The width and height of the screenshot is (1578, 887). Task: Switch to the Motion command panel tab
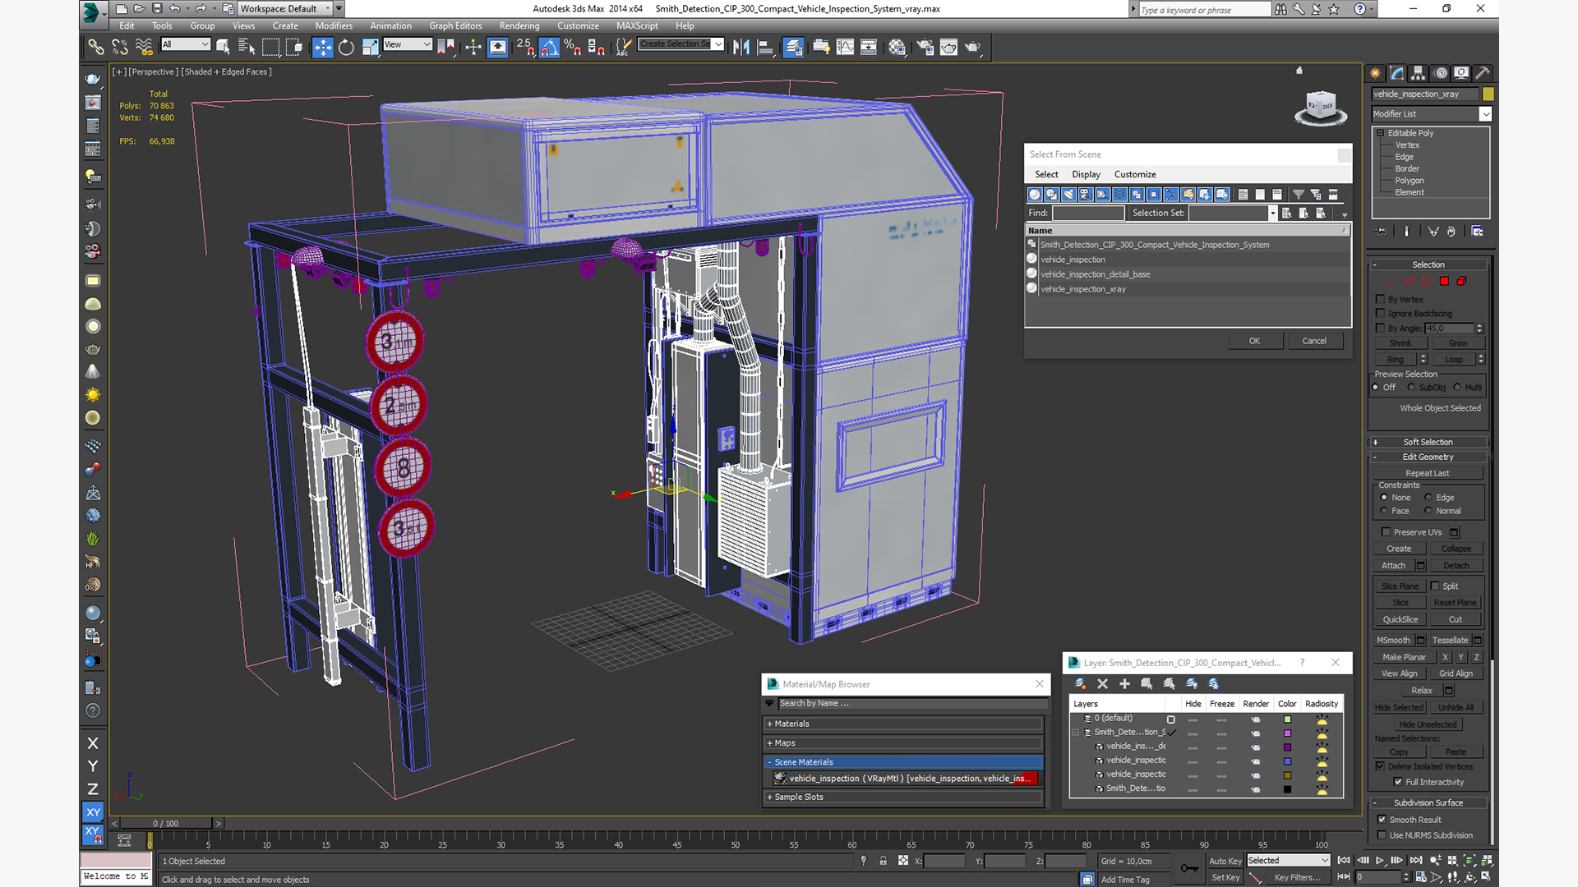(1440, 73)
